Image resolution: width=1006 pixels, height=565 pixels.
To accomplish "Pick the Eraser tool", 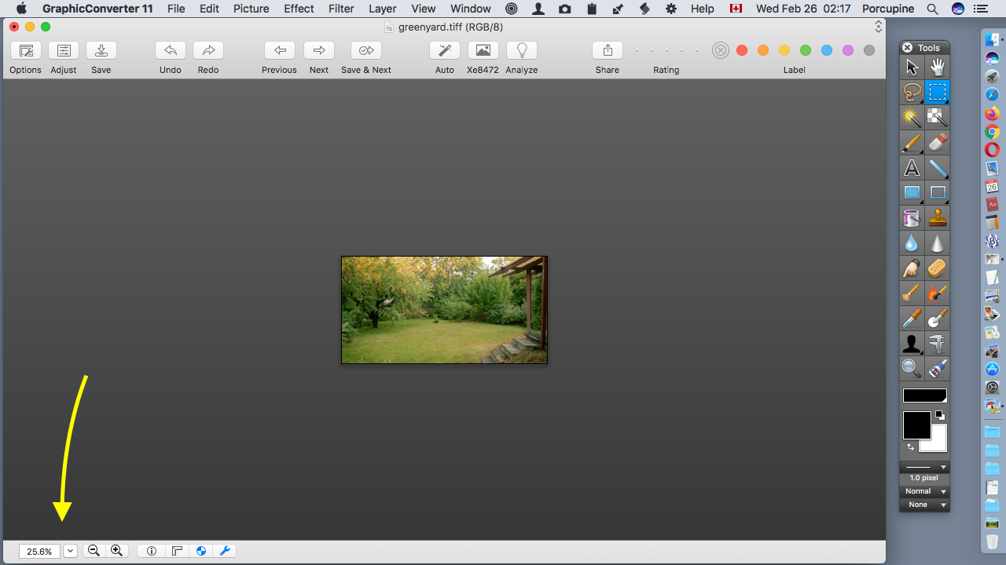I will pyautogui.click(x=937, y=143).
